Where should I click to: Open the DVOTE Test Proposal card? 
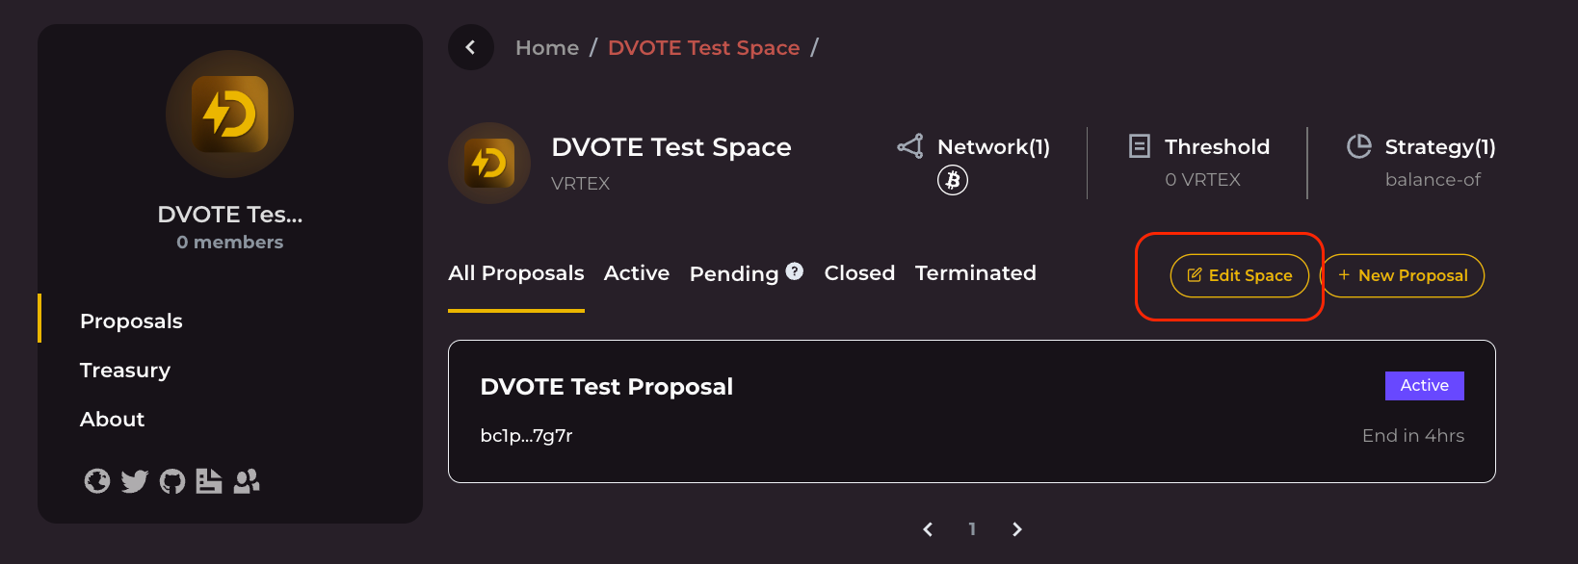pyautogui.click(x=971, y=411)
